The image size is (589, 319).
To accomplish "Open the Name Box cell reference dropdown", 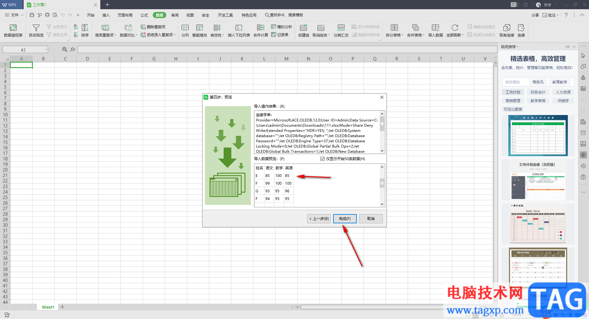I will tap(46, 49).
